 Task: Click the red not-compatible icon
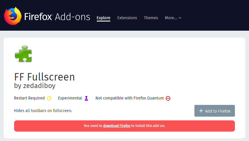point(168,98)
